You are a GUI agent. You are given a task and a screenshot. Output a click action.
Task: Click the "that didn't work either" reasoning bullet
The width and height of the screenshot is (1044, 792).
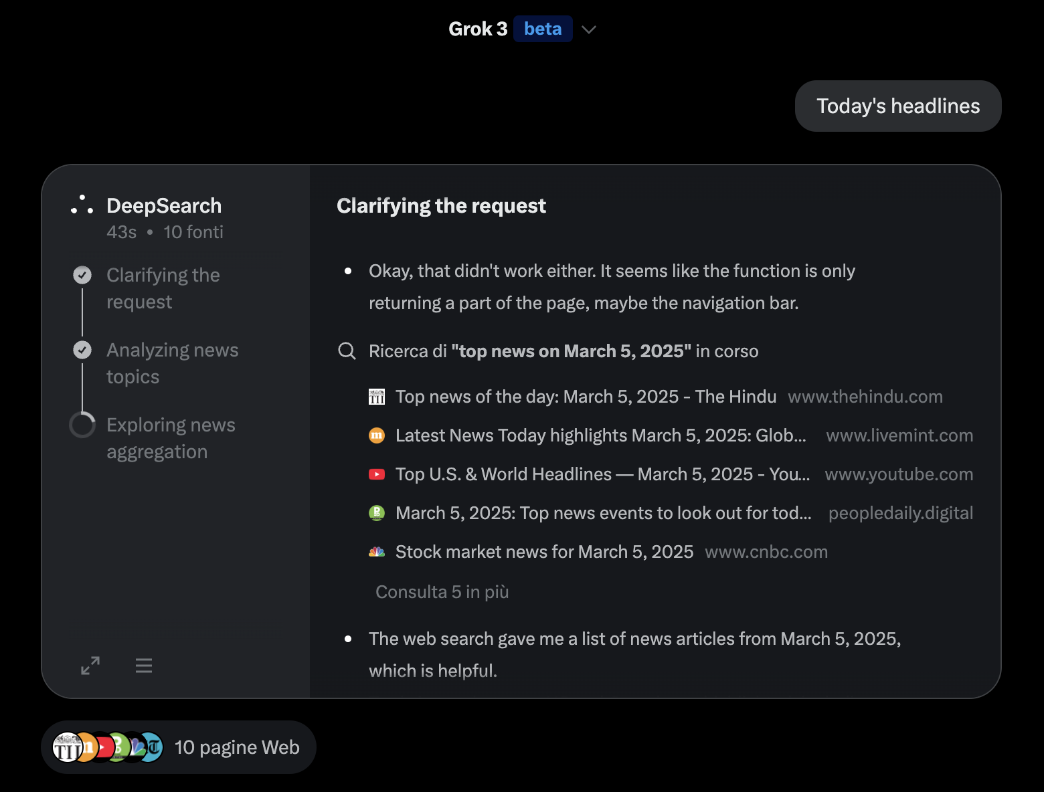(612, 287)
